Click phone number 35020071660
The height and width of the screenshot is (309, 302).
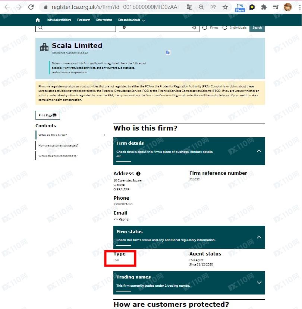tap(123, 204)
